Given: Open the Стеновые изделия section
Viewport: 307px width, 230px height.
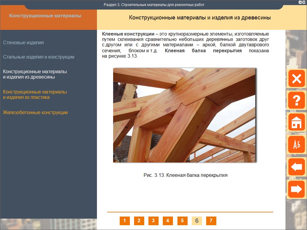Looking at the screenshot, I should point(23,42).
